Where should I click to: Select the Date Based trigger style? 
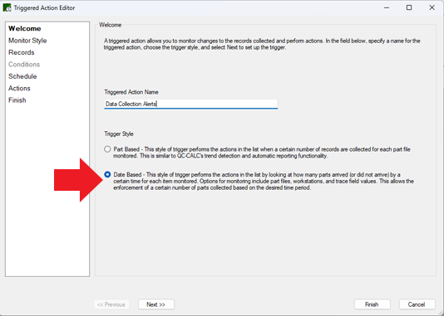(x=107, y=174)
